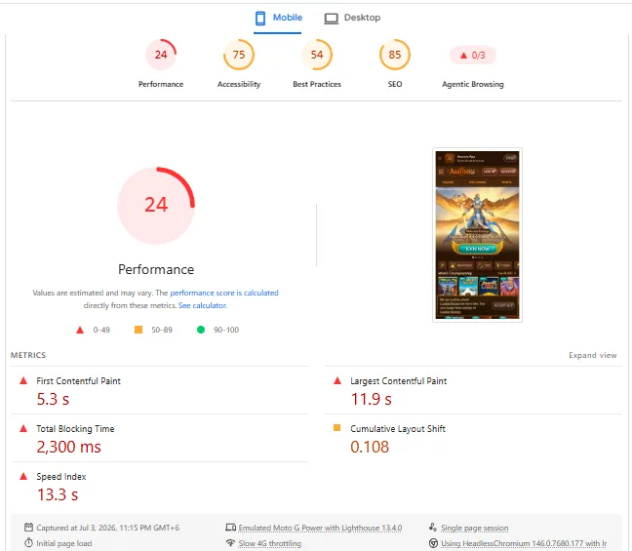Open 'Slow 4G throttling' details
632x551 pixels.
click(x=269, y=543)
